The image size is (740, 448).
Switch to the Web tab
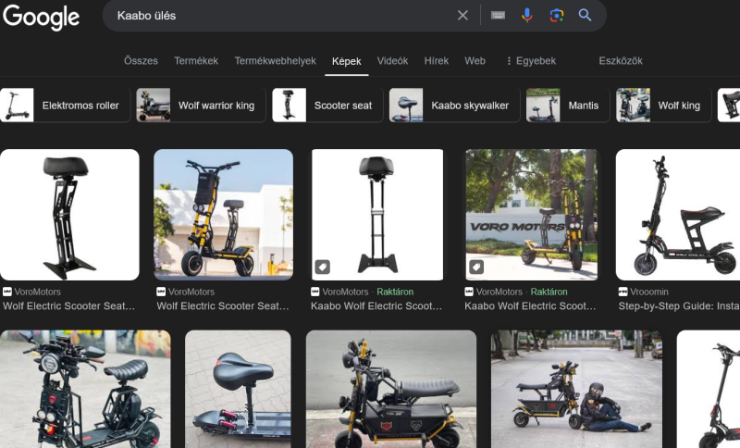tap(475, 61)
